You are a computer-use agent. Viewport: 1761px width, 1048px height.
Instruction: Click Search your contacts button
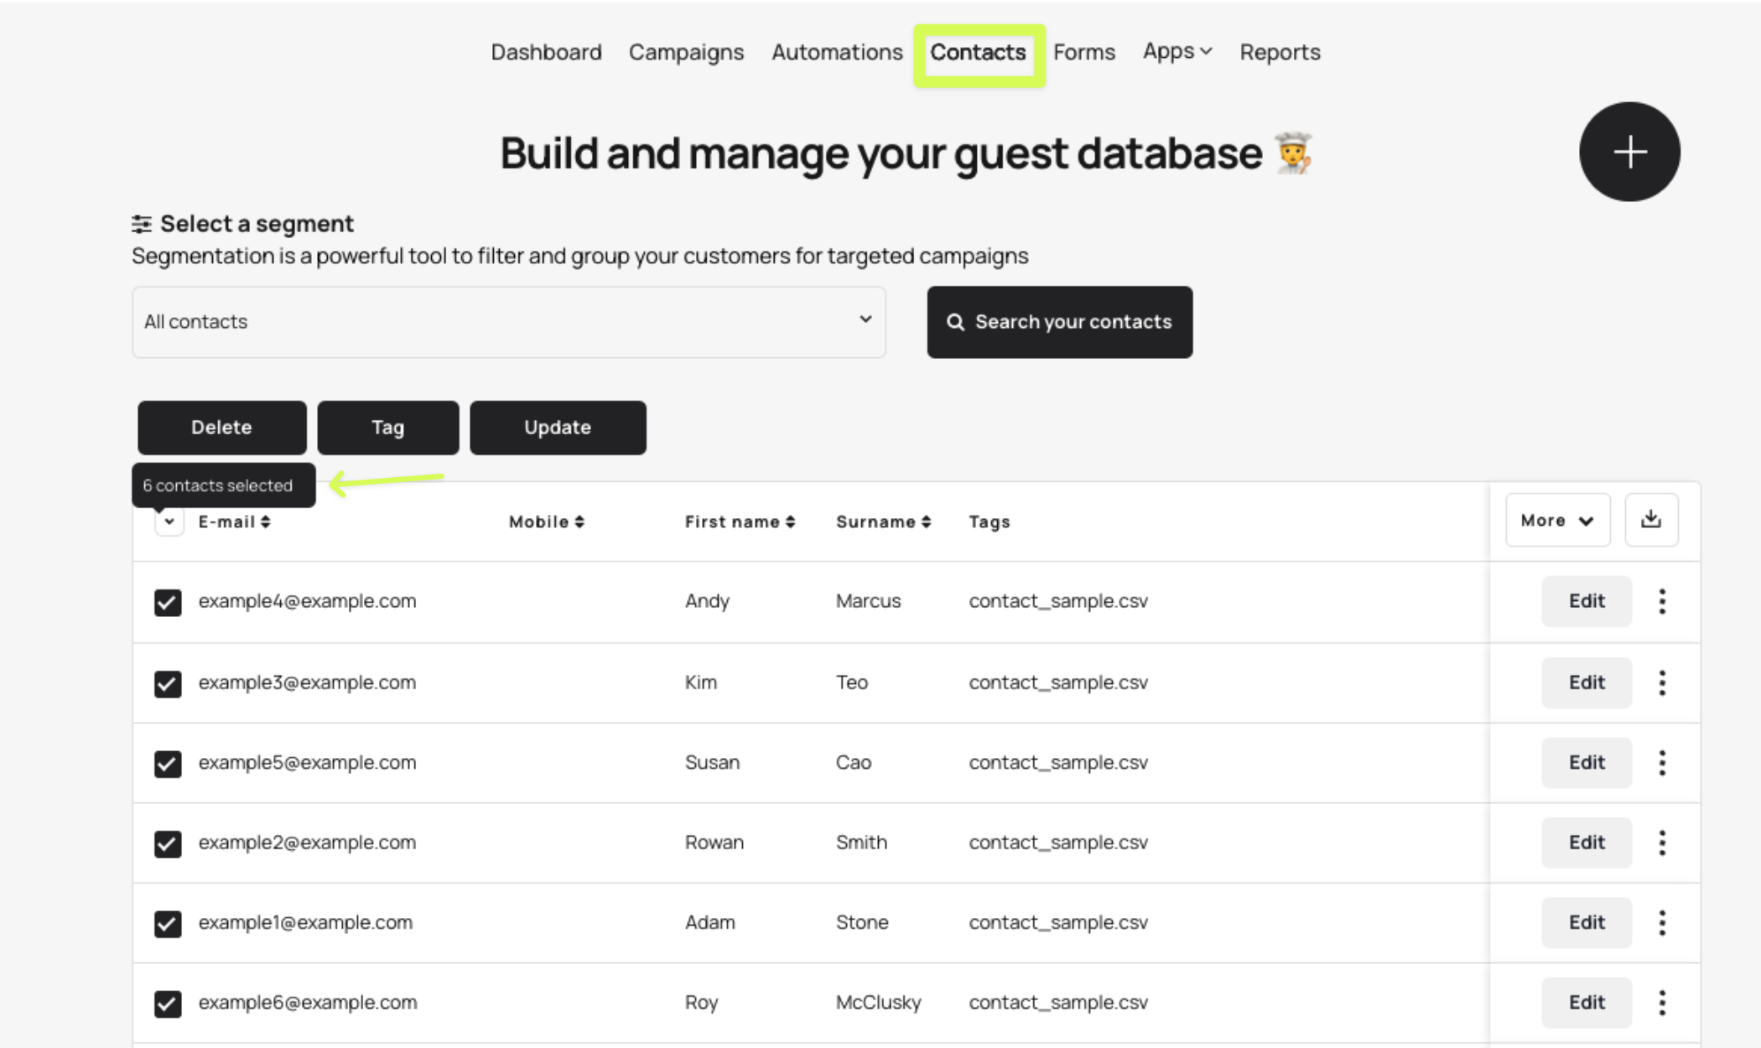(1060, 322)
